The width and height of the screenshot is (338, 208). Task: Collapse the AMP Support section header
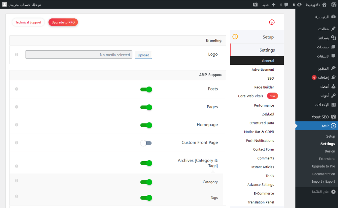220,75
